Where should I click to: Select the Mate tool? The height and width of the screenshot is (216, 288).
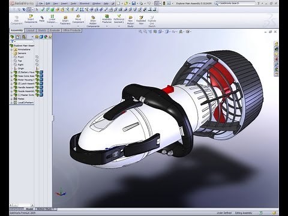(x=41, y=19)
